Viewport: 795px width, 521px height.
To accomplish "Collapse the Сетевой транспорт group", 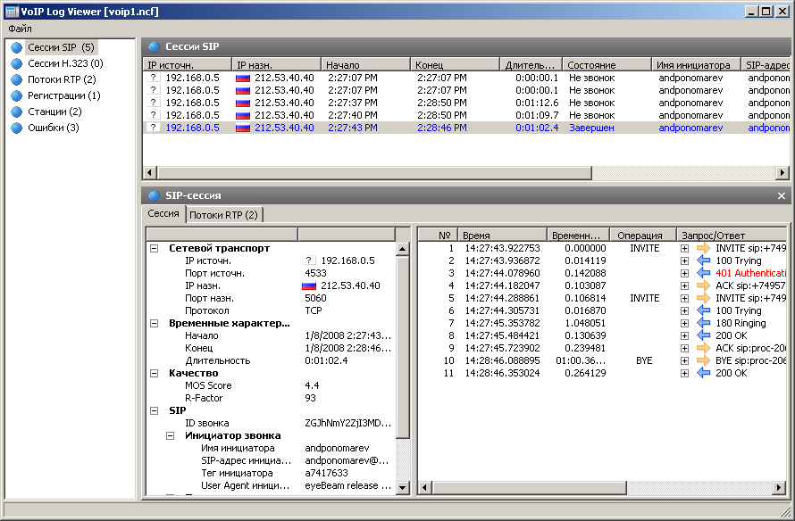I will (x=155, y=249).
